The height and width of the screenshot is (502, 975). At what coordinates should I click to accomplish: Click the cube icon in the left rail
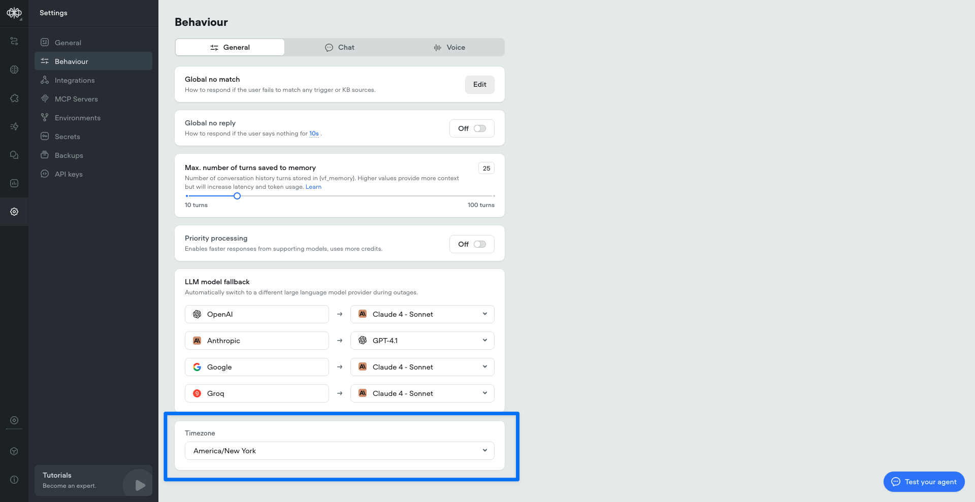pyautogui.click(x=14, y=451)
